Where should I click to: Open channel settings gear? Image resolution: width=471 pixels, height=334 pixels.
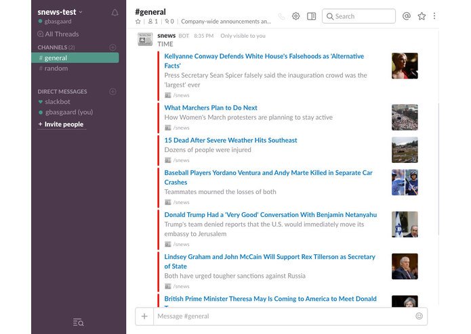(x=296, y=16)
